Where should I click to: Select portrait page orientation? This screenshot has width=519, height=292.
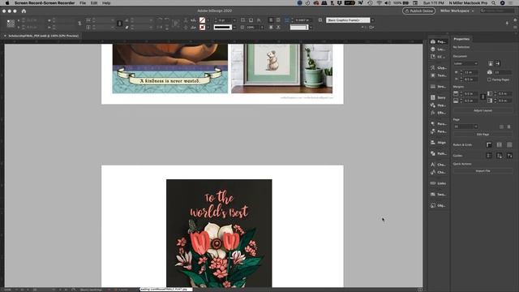[x=491, y=63]
